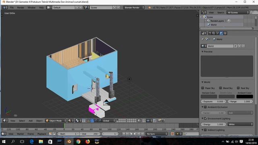Open the 3D view editor type icon
258x145 pixels.
click(5, 121)
